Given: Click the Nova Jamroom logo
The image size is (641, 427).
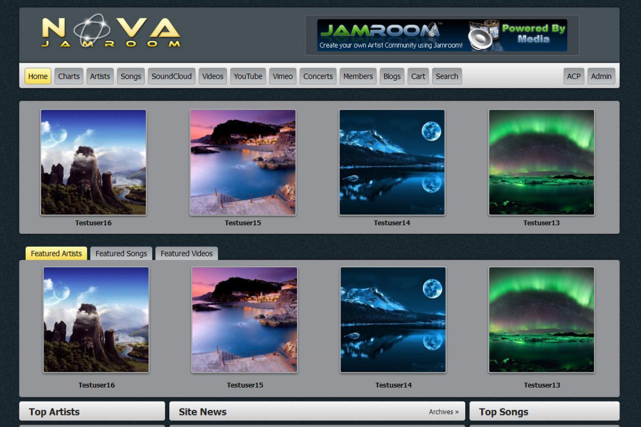Looking at the screenshot, I should (x=111, y=32).
